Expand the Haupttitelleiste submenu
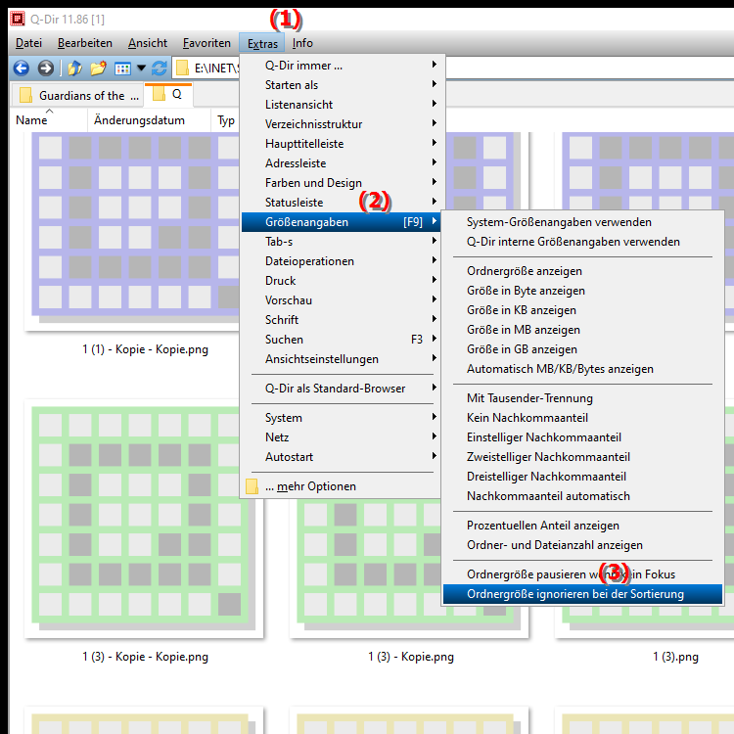 point(341,144)
